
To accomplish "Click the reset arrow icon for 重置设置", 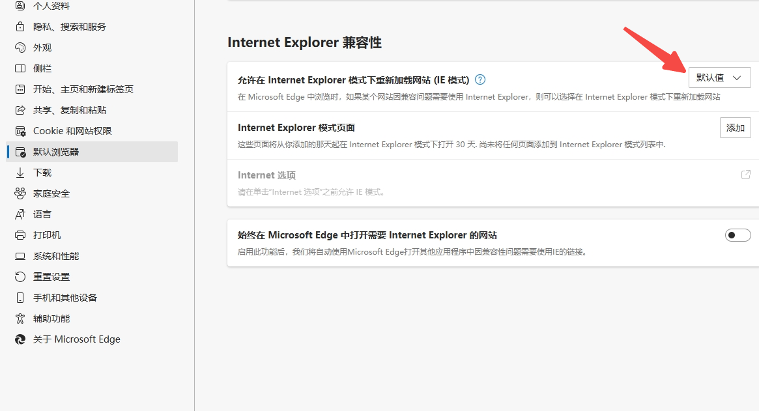I will pos(20,277).
